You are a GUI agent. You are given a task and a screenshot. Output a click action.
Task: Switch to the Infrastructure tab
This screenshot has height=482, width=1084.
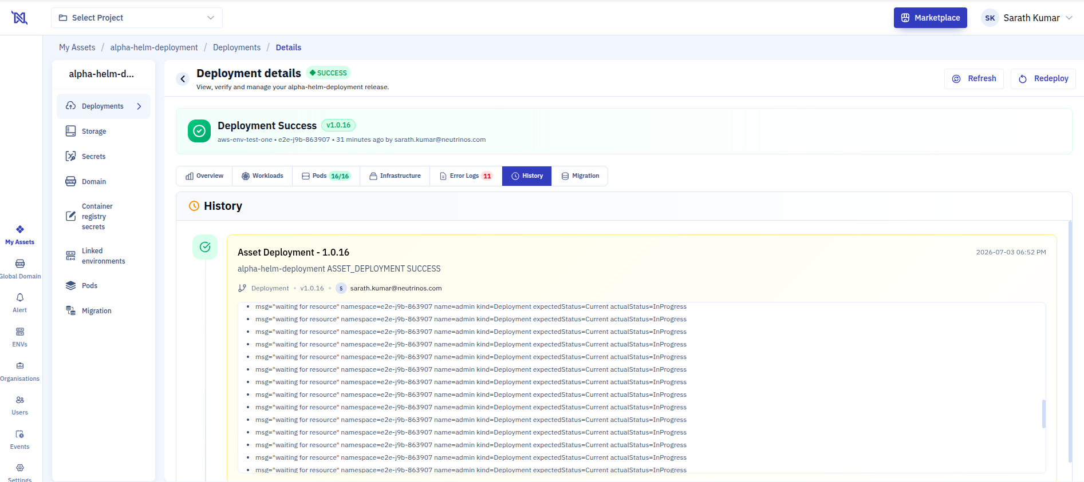[x=395, y=176]
